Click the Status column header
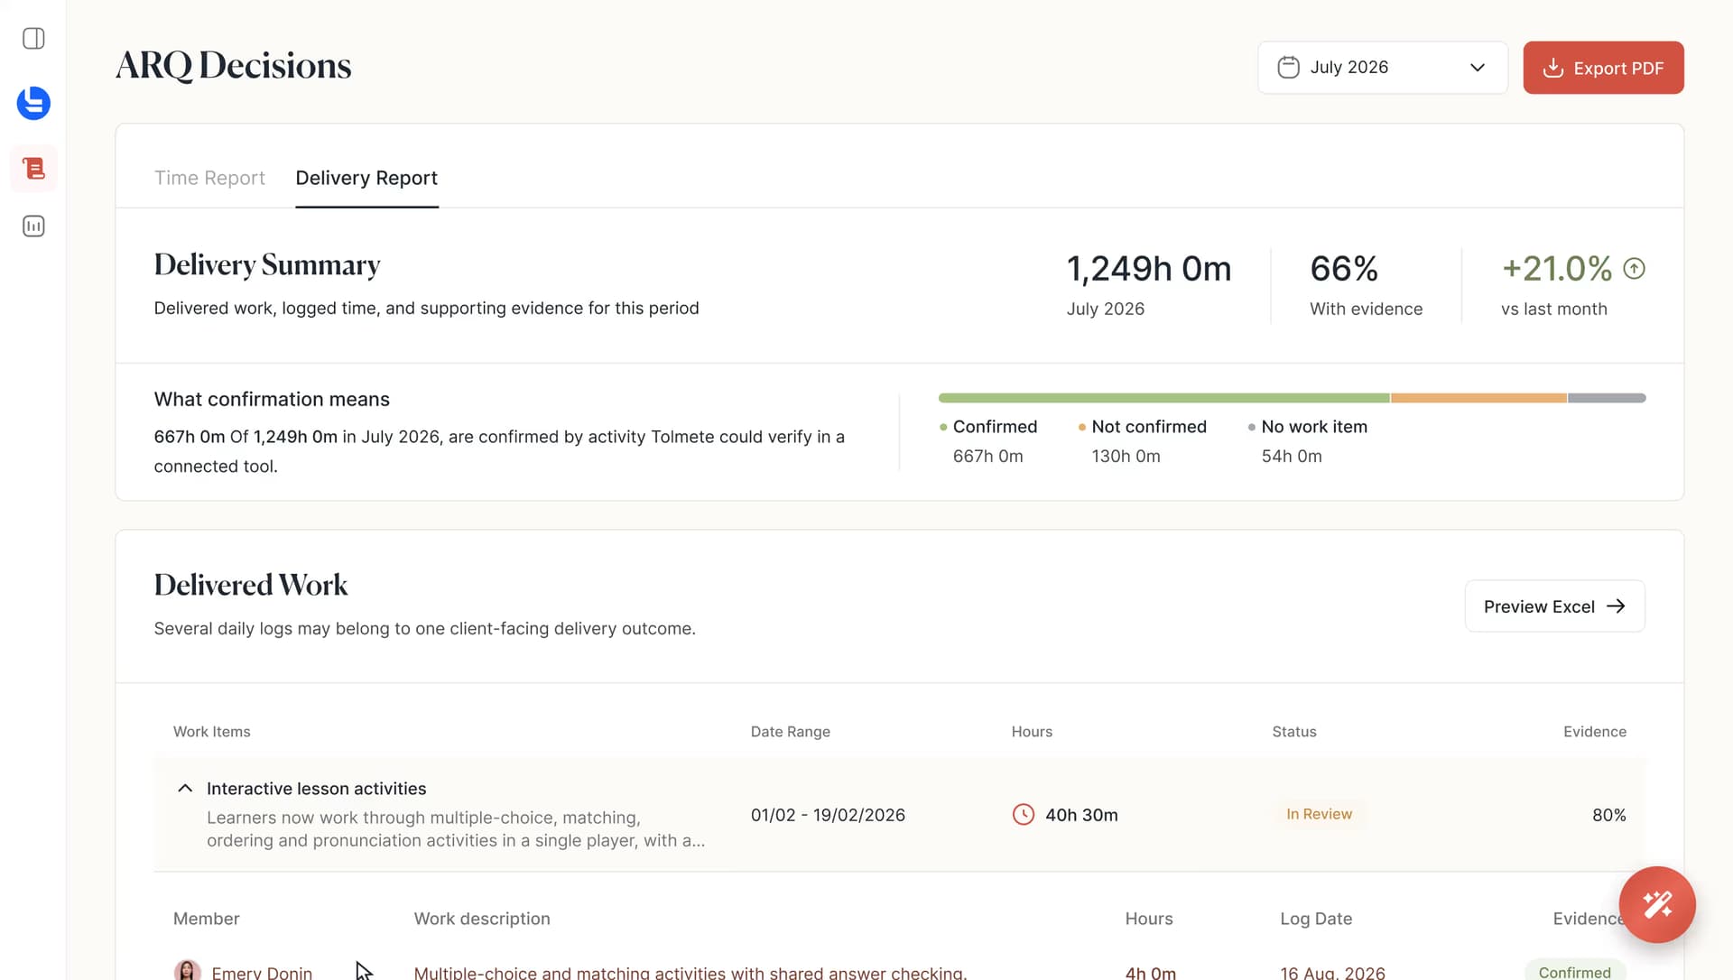The width and height of the screenshot is (1733, 980). (1293, 732)
